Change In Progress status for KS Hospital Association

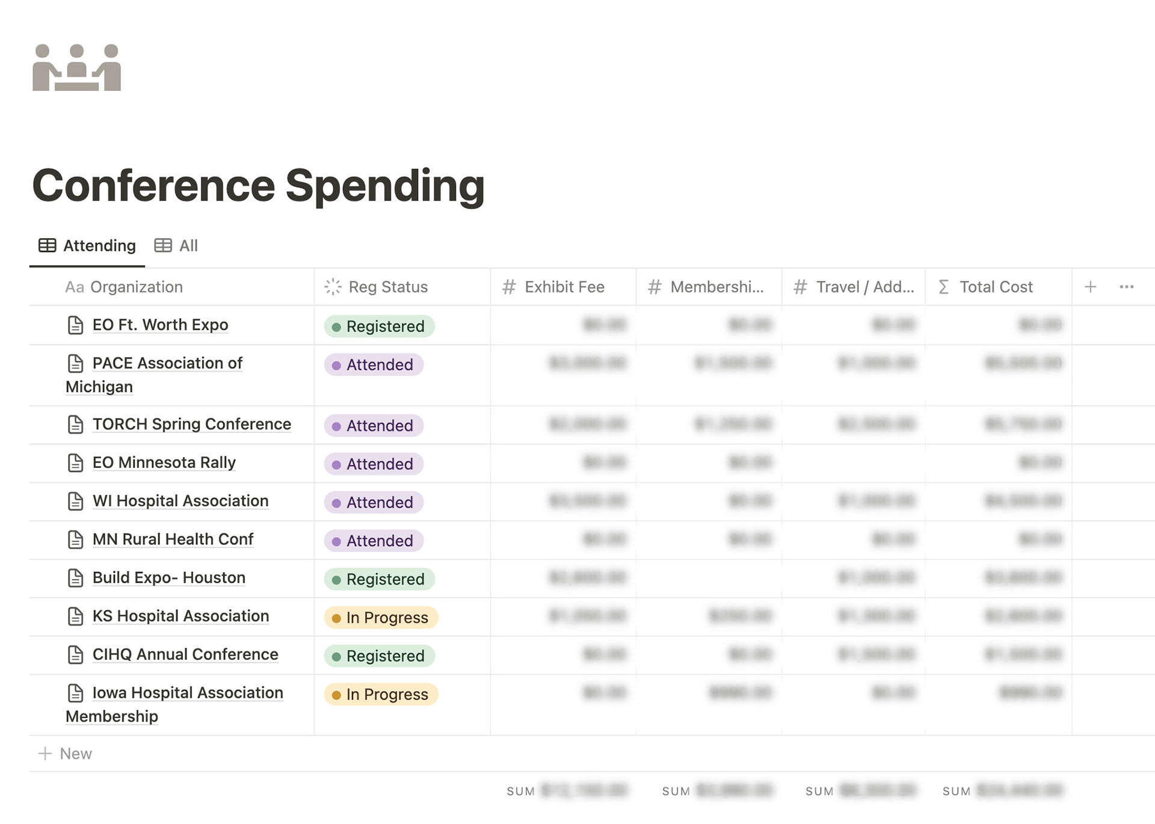(x=381, y=618)
